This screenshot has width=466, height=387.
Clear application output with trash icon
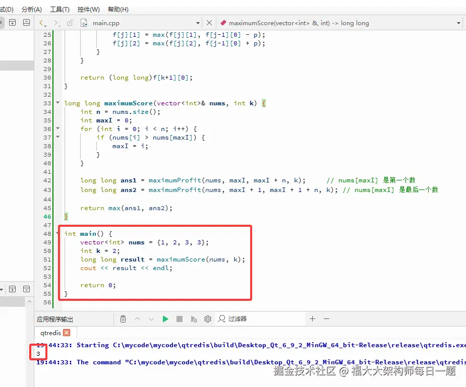tap(123, 319)
